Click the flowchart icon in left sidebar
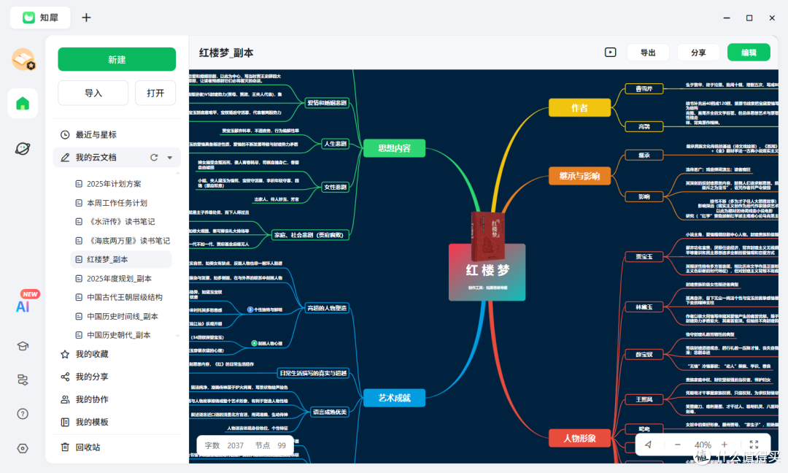788x473 pixels. click(x=23, y=380)
